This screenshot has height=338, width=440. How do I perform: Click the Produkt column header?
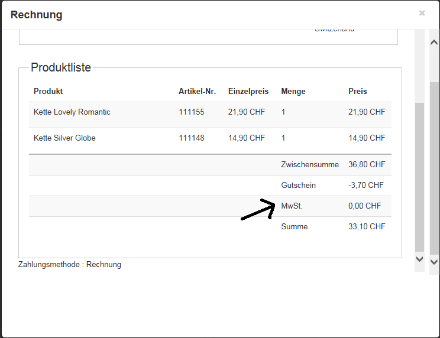coord(48,92)
